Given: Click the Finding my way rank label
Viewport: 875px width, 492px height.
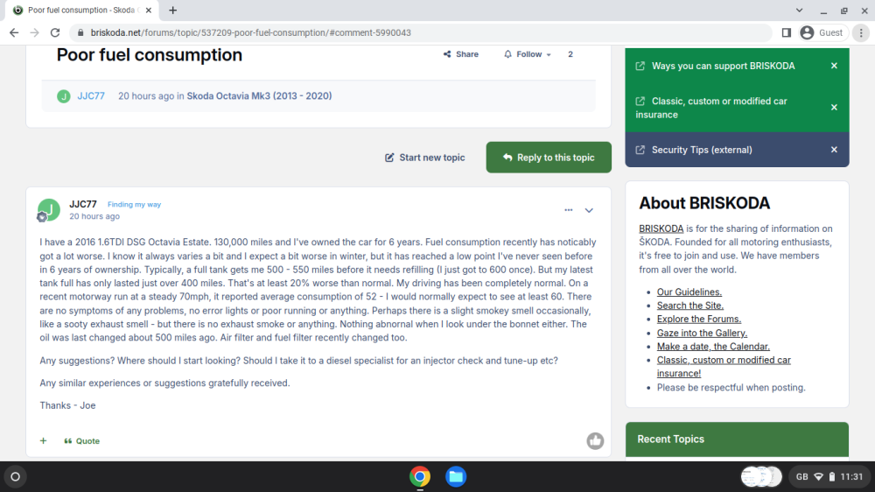Looking at the screenshot, I should click(x=134, y=204).
